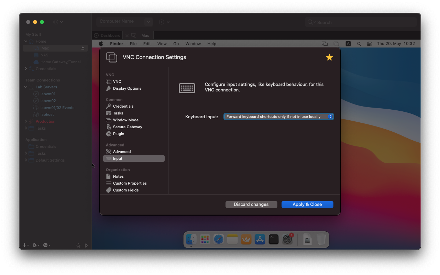
Task: Click the Search field at the top right
Action: coord(360,22)
